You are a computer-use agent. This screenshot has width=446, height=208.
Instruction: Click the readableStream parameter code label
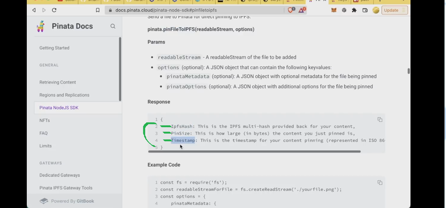(179, 57)
